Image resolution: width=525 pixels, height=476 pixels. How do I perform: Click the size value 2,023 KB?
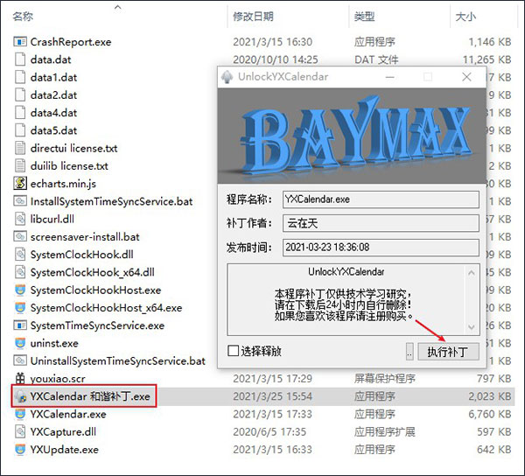click(490, 396)
